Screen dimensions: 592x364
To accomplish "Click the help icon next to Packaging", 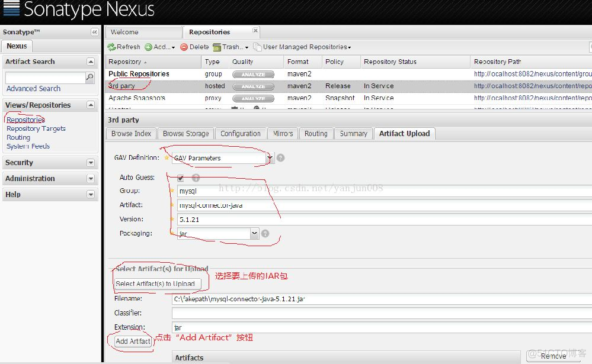I will pos(265,234).
